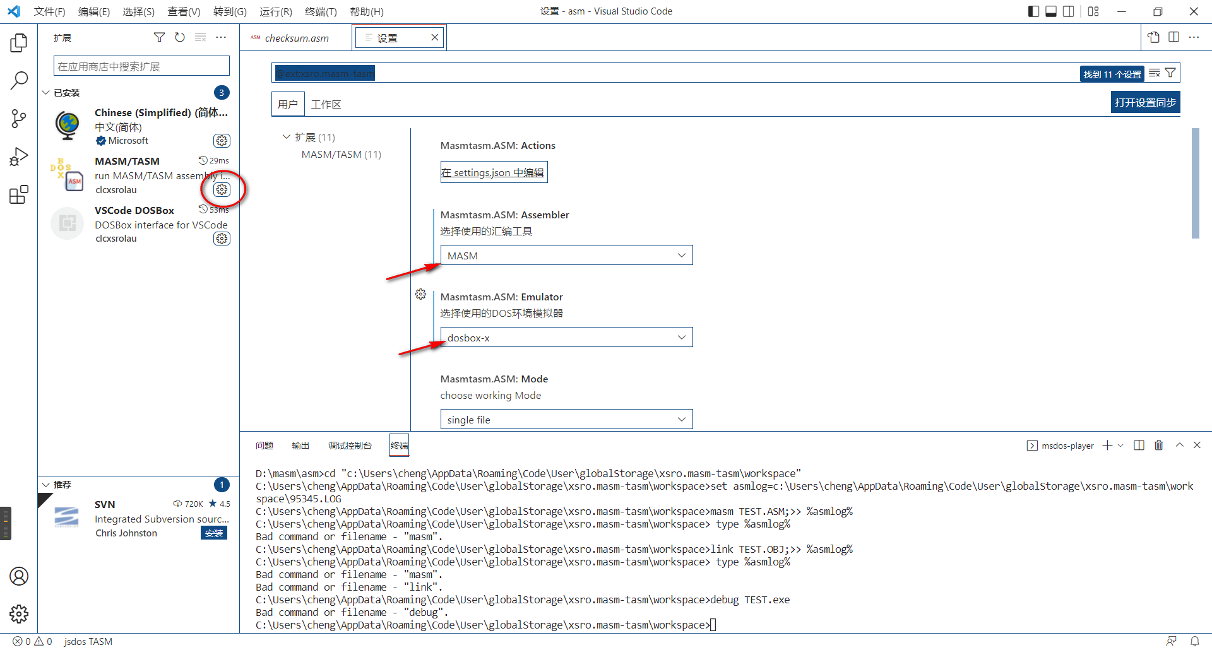Open extensions panel more actions menu

(221, 37)
